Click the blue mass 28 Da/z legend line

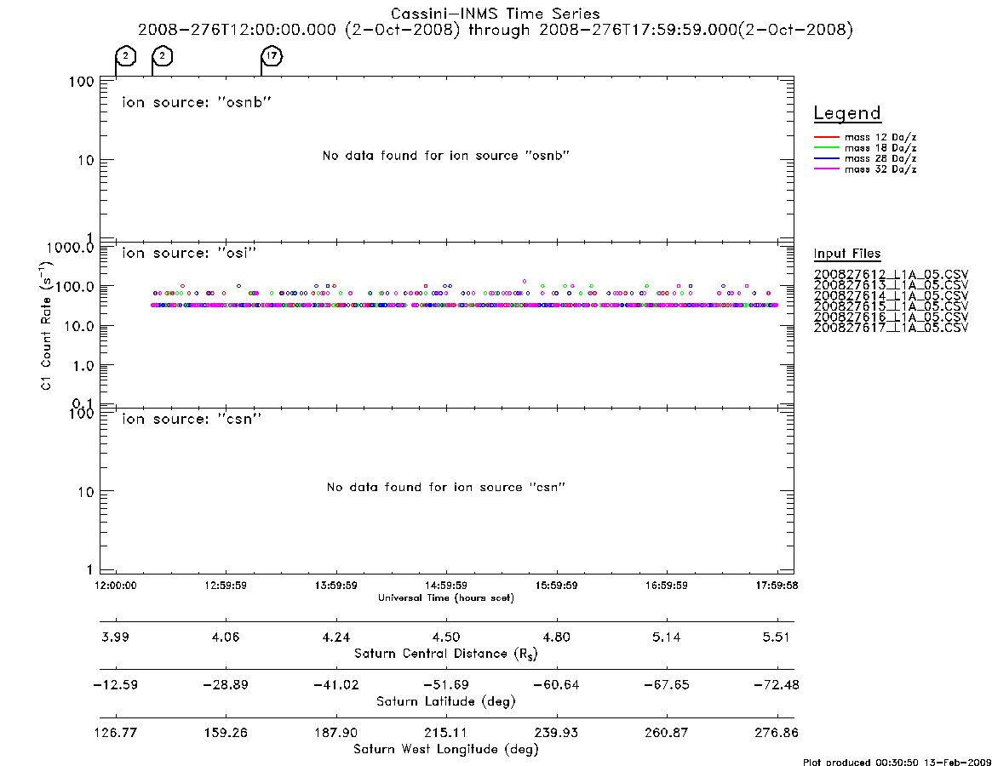[x=826, y=158]
